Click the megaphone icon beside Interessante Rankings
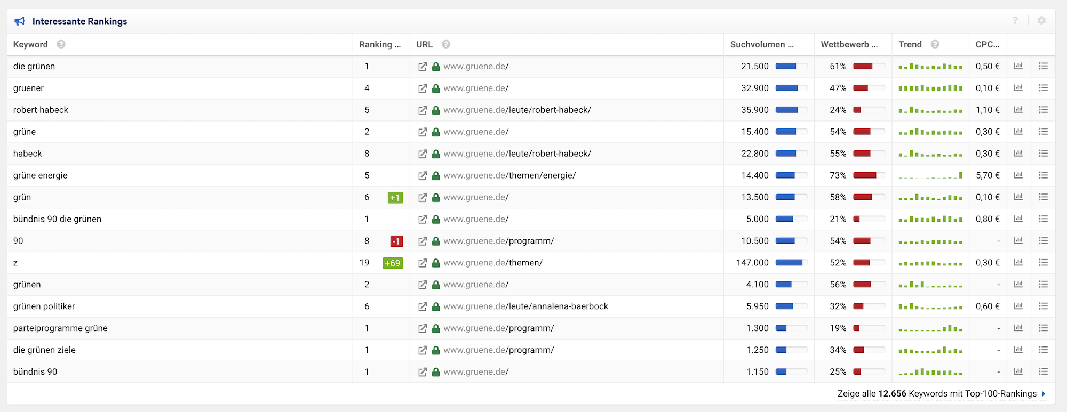Screen dimensions: 1067x412 pos(20,21)
